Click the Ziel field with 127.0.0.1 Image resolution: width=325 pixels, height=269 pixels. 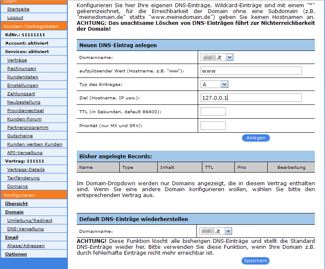(x=251, y=98)
